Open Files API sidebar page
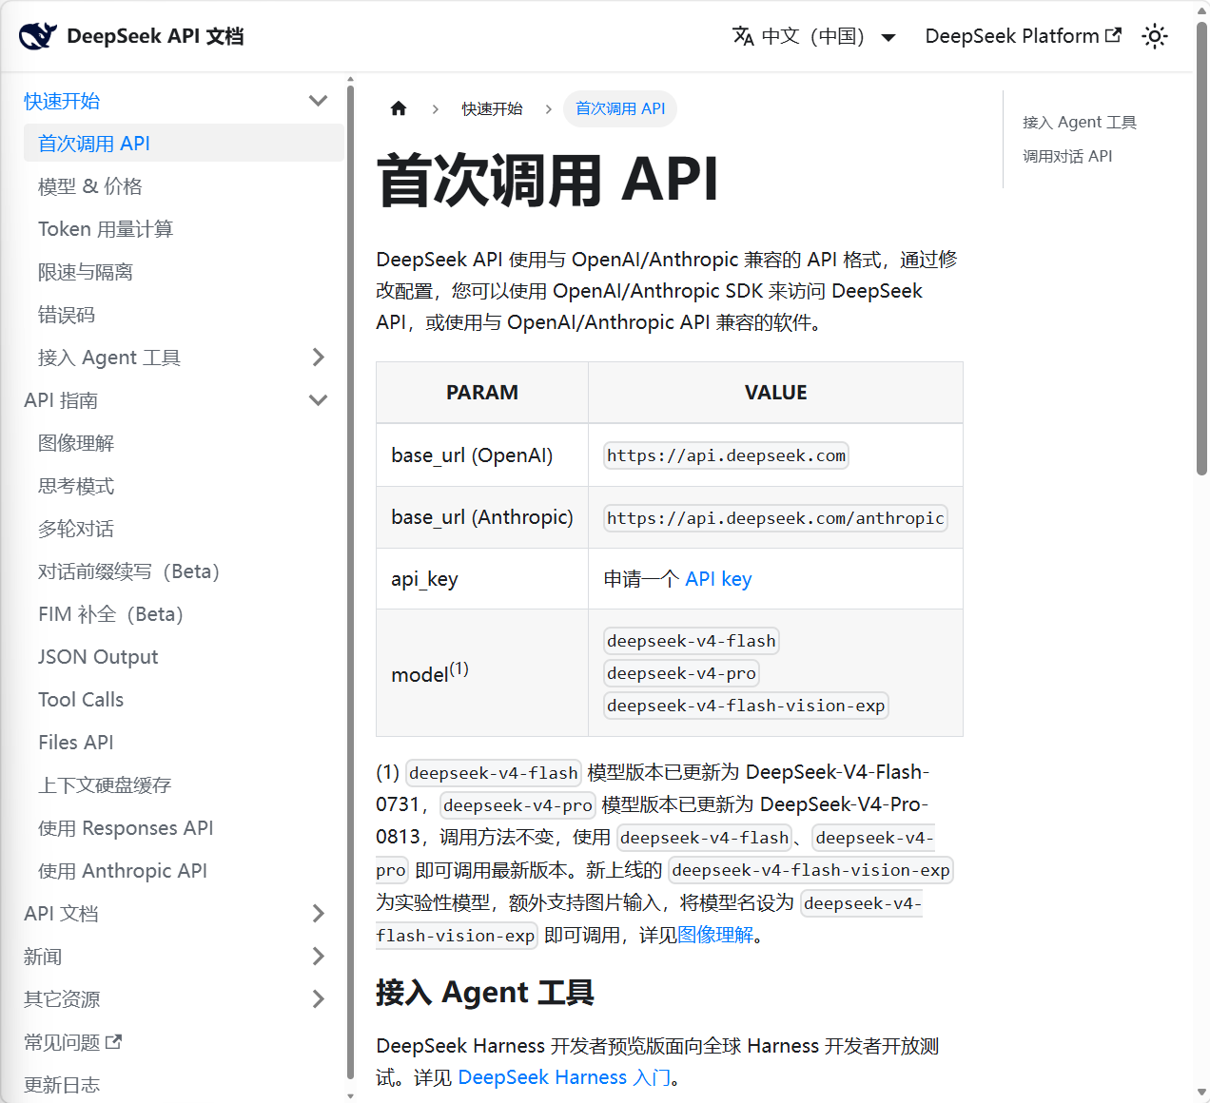 [x=184, y=743]
